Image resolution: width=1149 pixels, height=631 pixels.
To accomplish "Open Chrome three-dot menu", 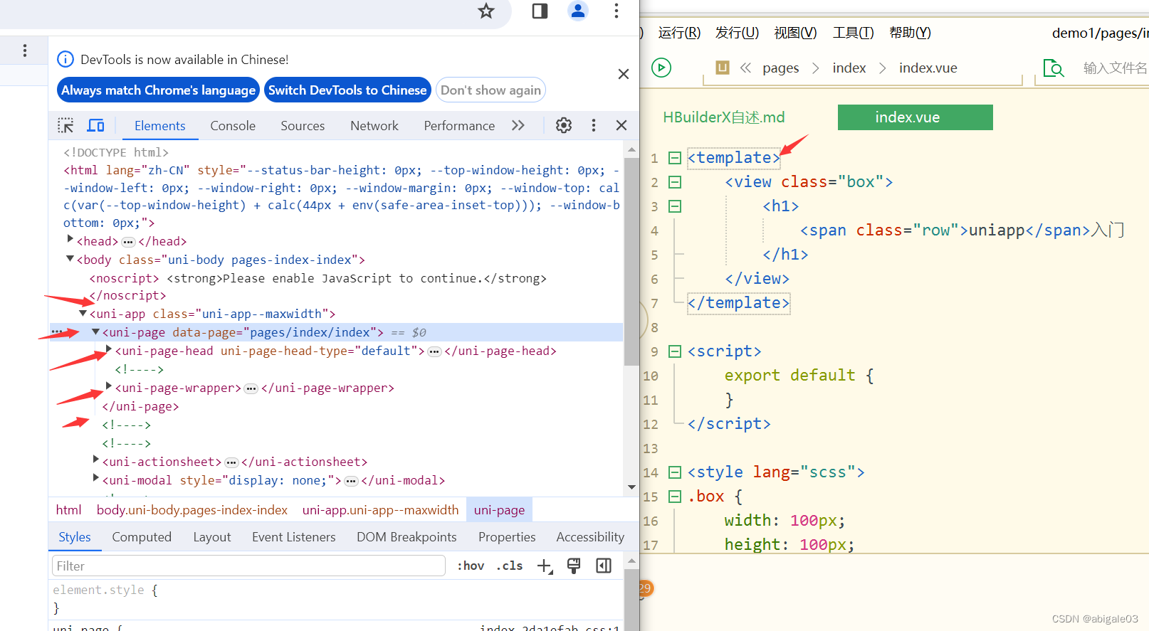I will (x=617, y=11).
